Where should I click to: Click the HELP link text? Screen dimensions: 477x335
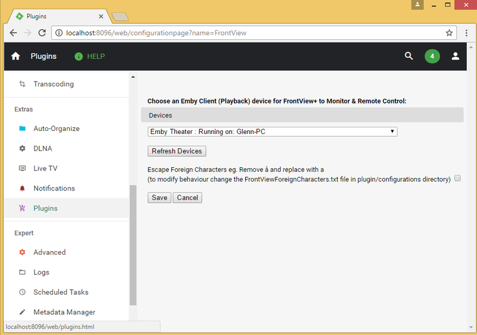coord(96,57)
